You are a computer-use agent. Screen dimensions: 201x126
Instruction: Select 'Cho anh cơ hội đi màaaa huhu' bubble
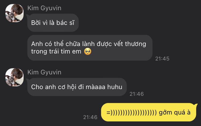coord(77,87)
